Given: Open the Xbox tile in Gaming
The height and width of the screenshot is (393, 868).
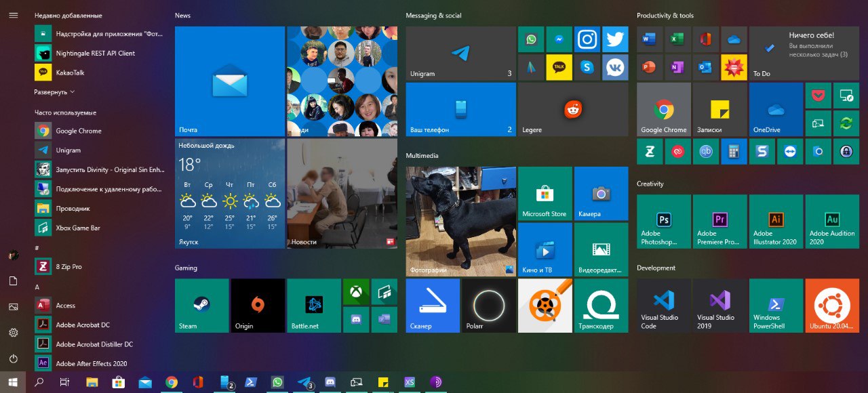Looking at the screenshot, I should (x=356, y=291).
